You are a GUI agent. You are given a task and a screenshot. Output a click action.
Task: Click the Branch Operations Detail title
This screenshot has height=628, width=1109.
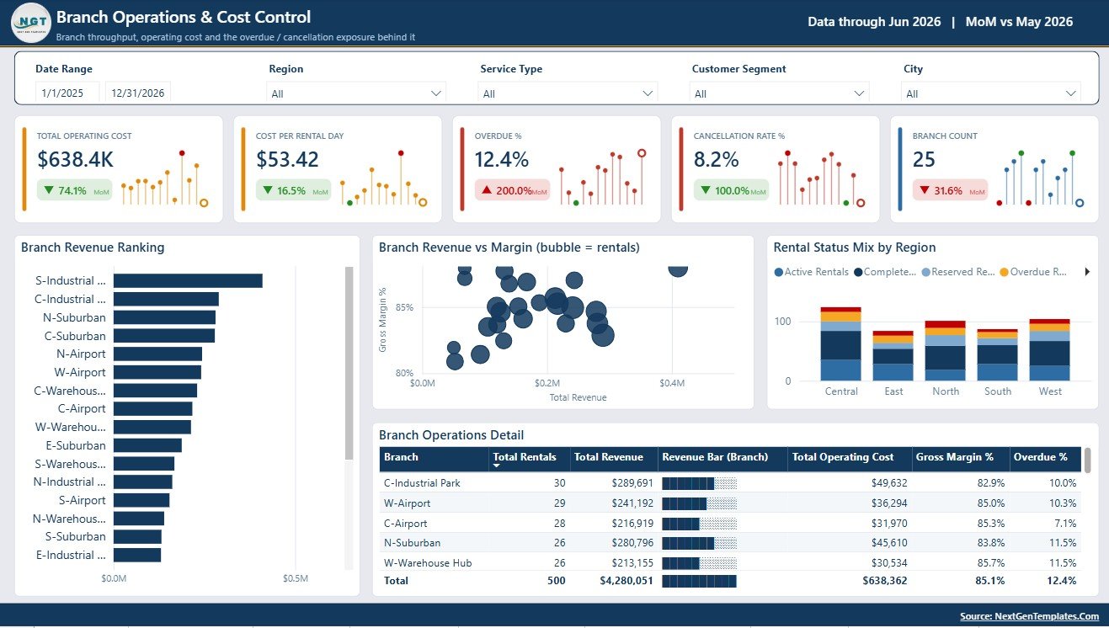click(451, 435)
